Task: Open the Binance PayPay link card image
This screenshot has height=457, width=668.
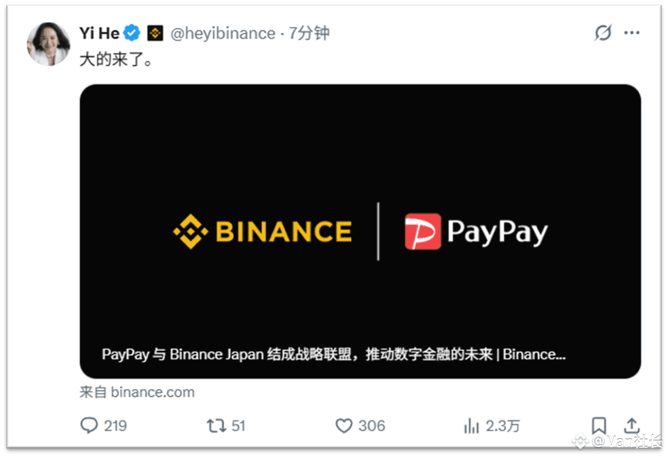Action: coord(360,231)
